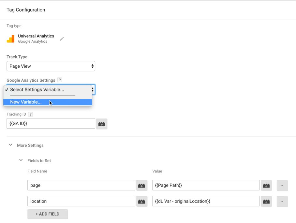Remove the page field row
Screen dimensions: 296x223
tap(282, 186)
